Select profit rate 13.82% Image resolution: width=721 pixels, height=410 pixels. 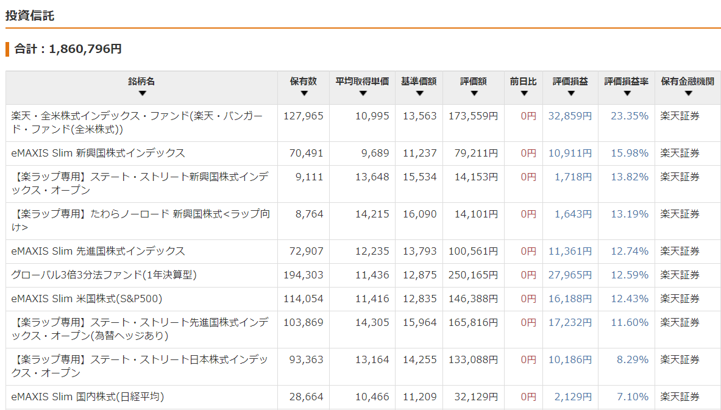630,177
